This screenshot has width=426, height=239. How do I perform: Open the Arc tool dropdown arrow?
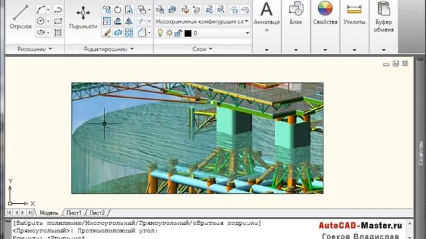coord(48,10)
